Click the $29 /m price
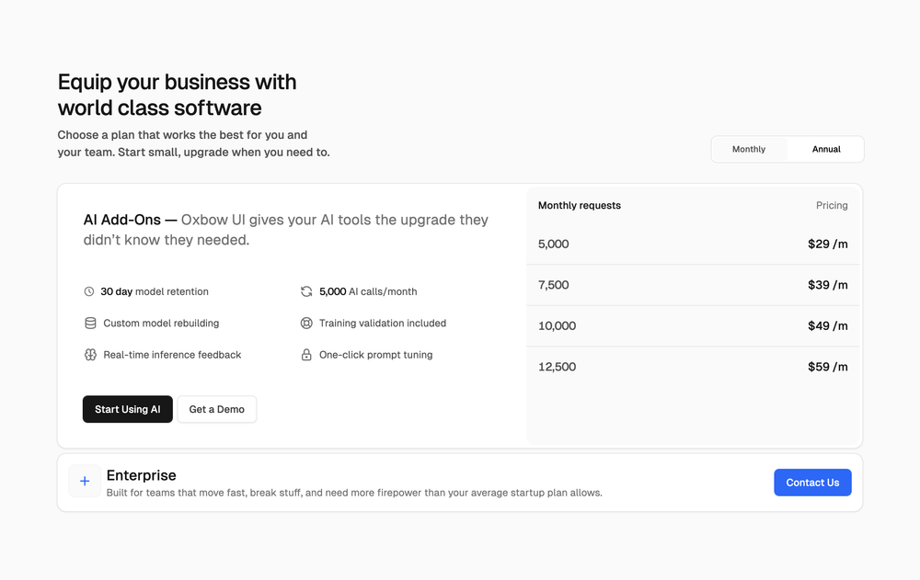This screenshot has width=920, height=580. click(x=827, y=244)
